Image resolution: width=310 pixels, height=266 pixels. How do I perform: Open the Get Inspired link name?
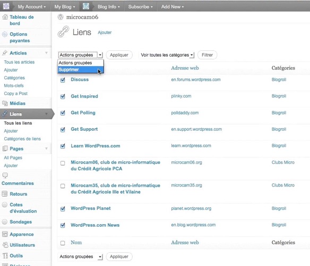tap(84, 96)
